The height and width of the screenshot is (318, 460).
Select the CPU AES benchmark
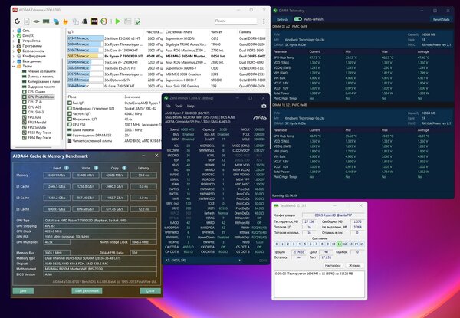pyautogui.click(x=34, y=107)
